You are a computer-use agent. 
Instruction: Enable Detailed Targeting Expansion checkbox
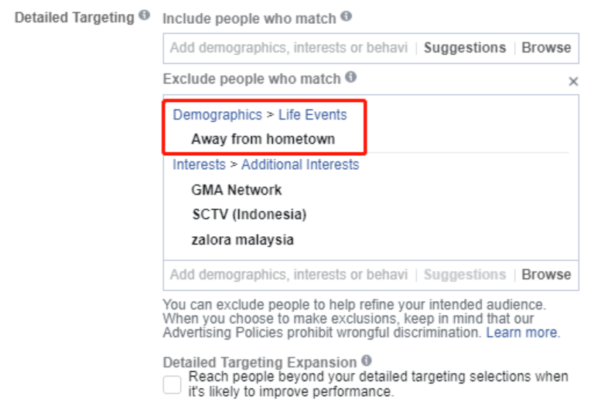click(172, 384)
